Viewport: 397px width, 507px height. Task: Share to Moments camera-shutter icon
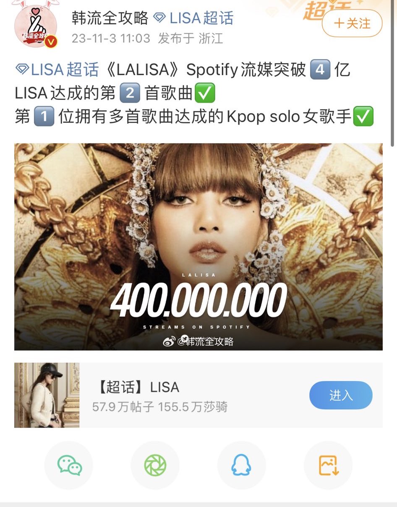coord(155,465)
